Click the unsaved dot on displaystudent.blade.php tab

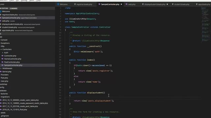(167, 4)
